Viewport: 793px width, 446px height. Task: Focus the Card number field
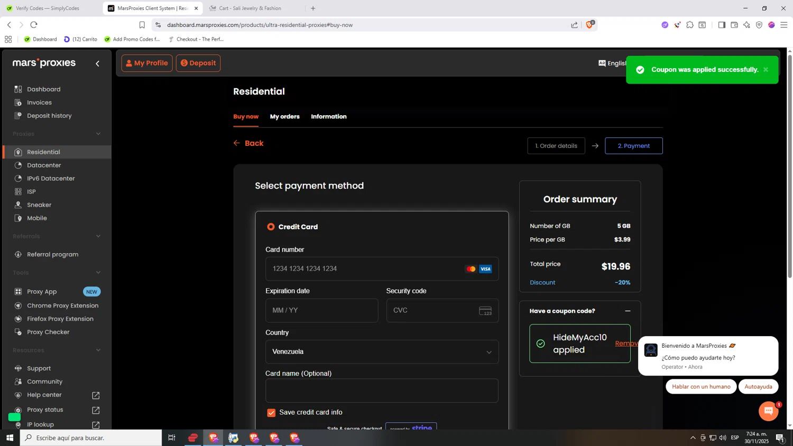382,269
